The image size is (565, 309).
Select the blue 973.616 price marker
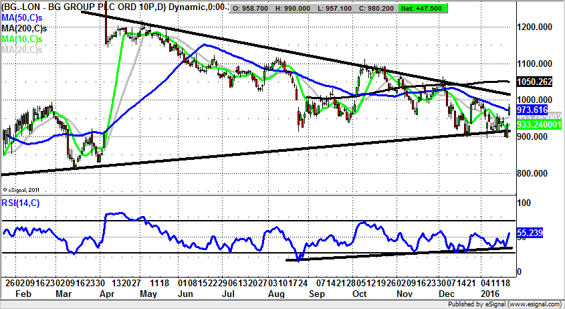tap(532, 109)
